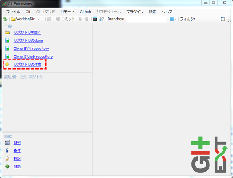
Task: Open the dropdown arrow beside branch icon
Action: click(54, 19)
